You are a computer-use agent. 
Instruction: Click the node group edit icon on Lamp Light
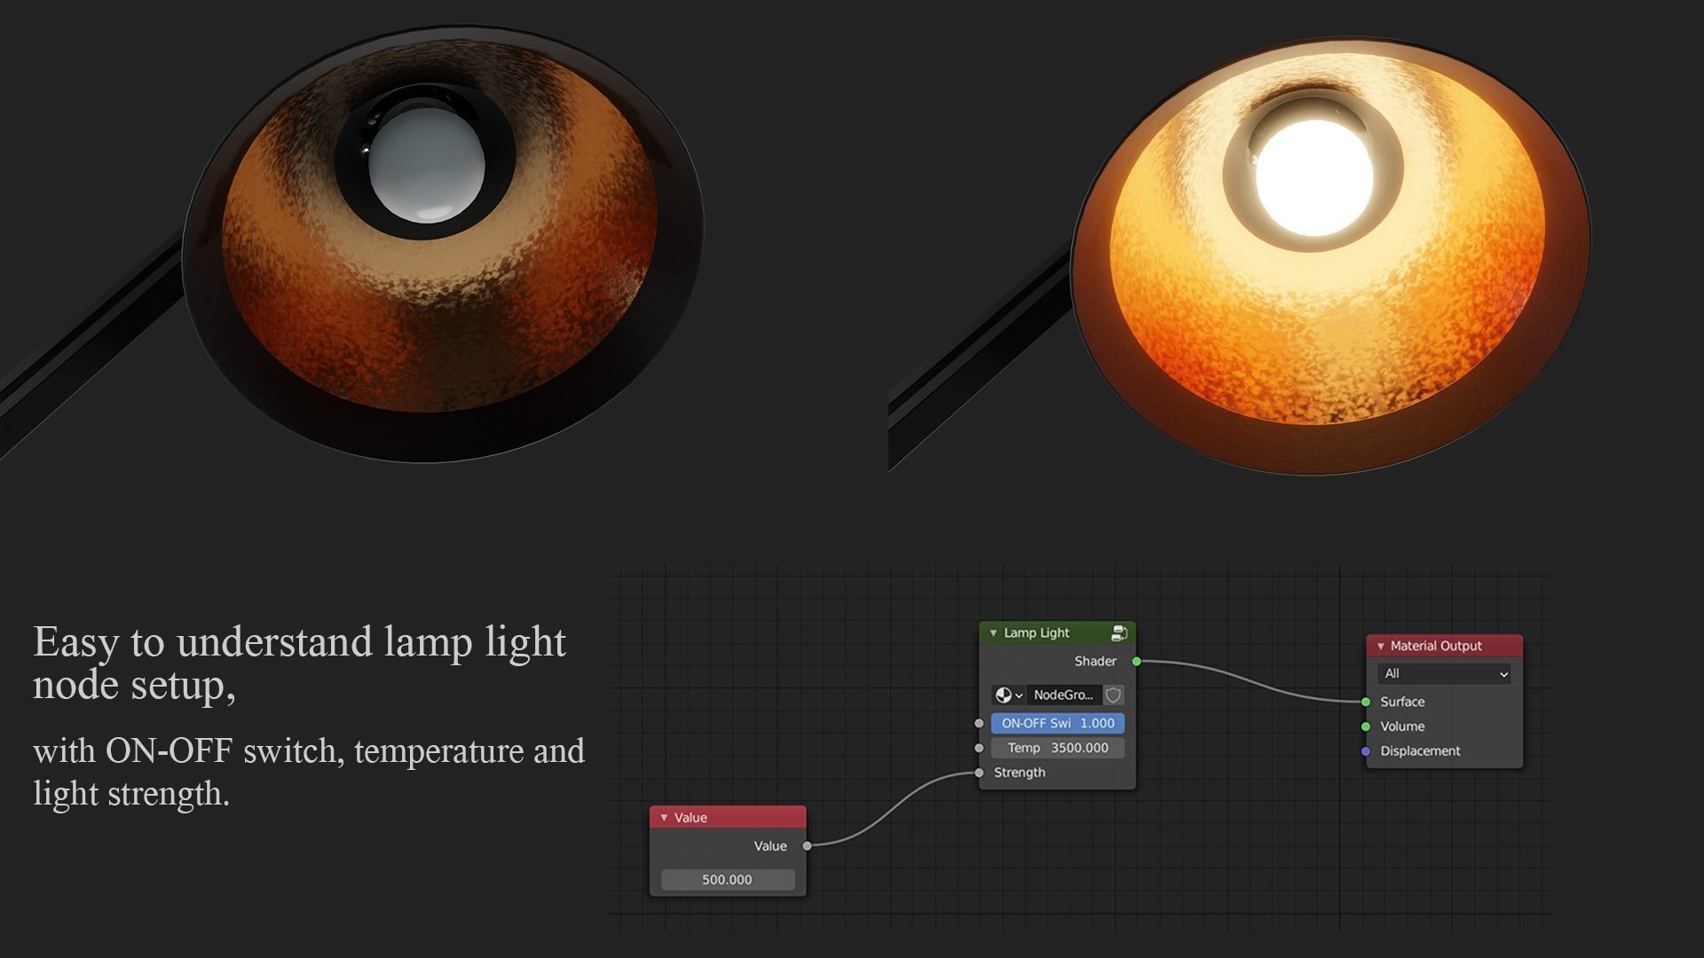point(1119,632)
